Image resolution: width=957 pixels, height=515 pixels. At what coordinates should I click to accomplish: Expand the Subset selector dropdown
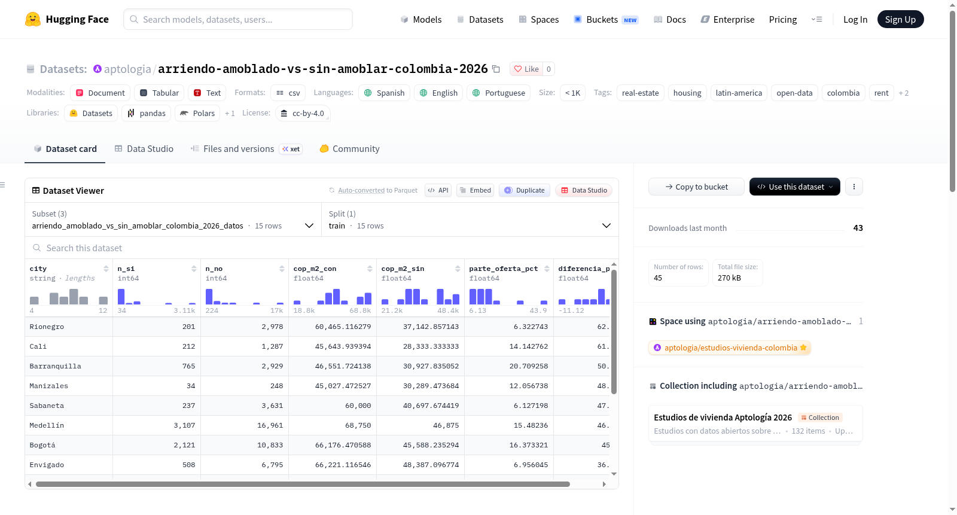tap(174, 220)
